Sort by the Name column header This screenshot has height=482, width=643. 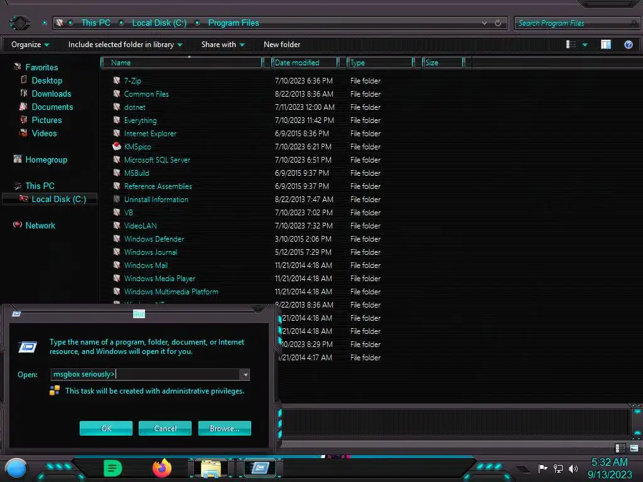pos(183,63)
